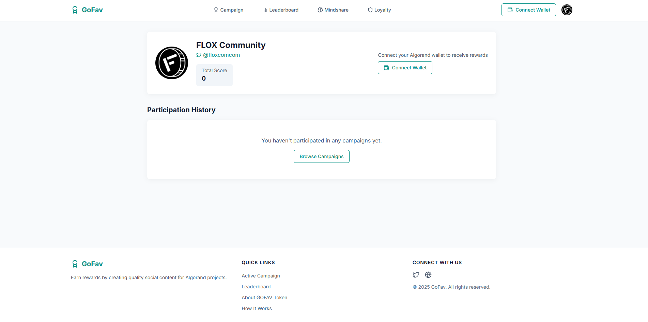The width and height of the screenshot is (648, 322).
Task: Click the Twitter bird icon beside @floxcomcom
Action: click(199, 55)
